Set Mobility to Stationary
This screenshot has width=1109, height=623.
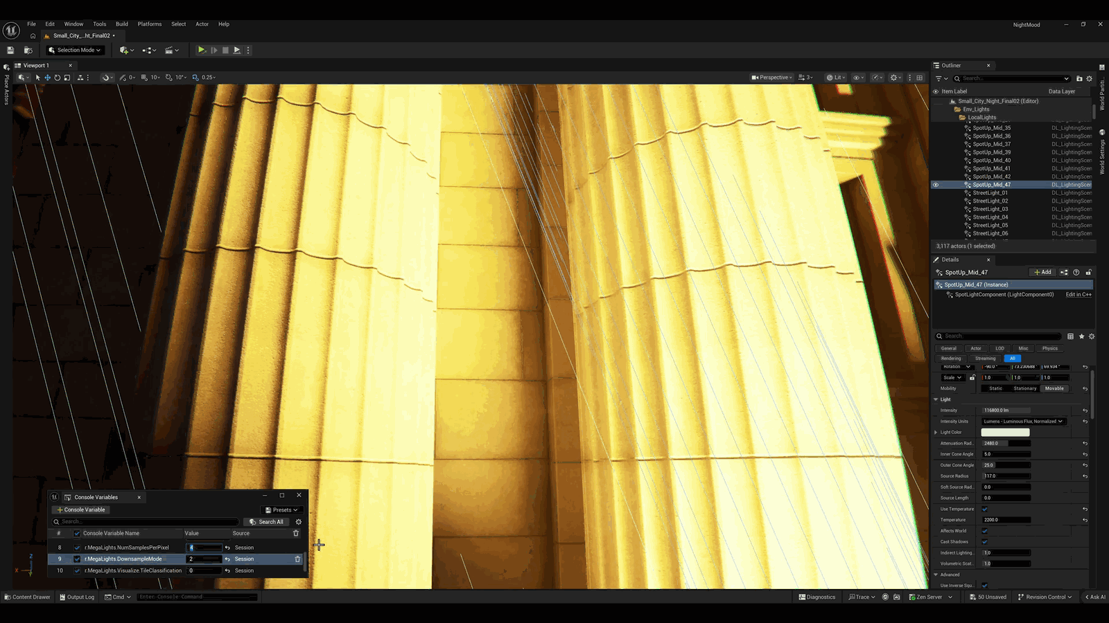click(x=1025, y=389)
